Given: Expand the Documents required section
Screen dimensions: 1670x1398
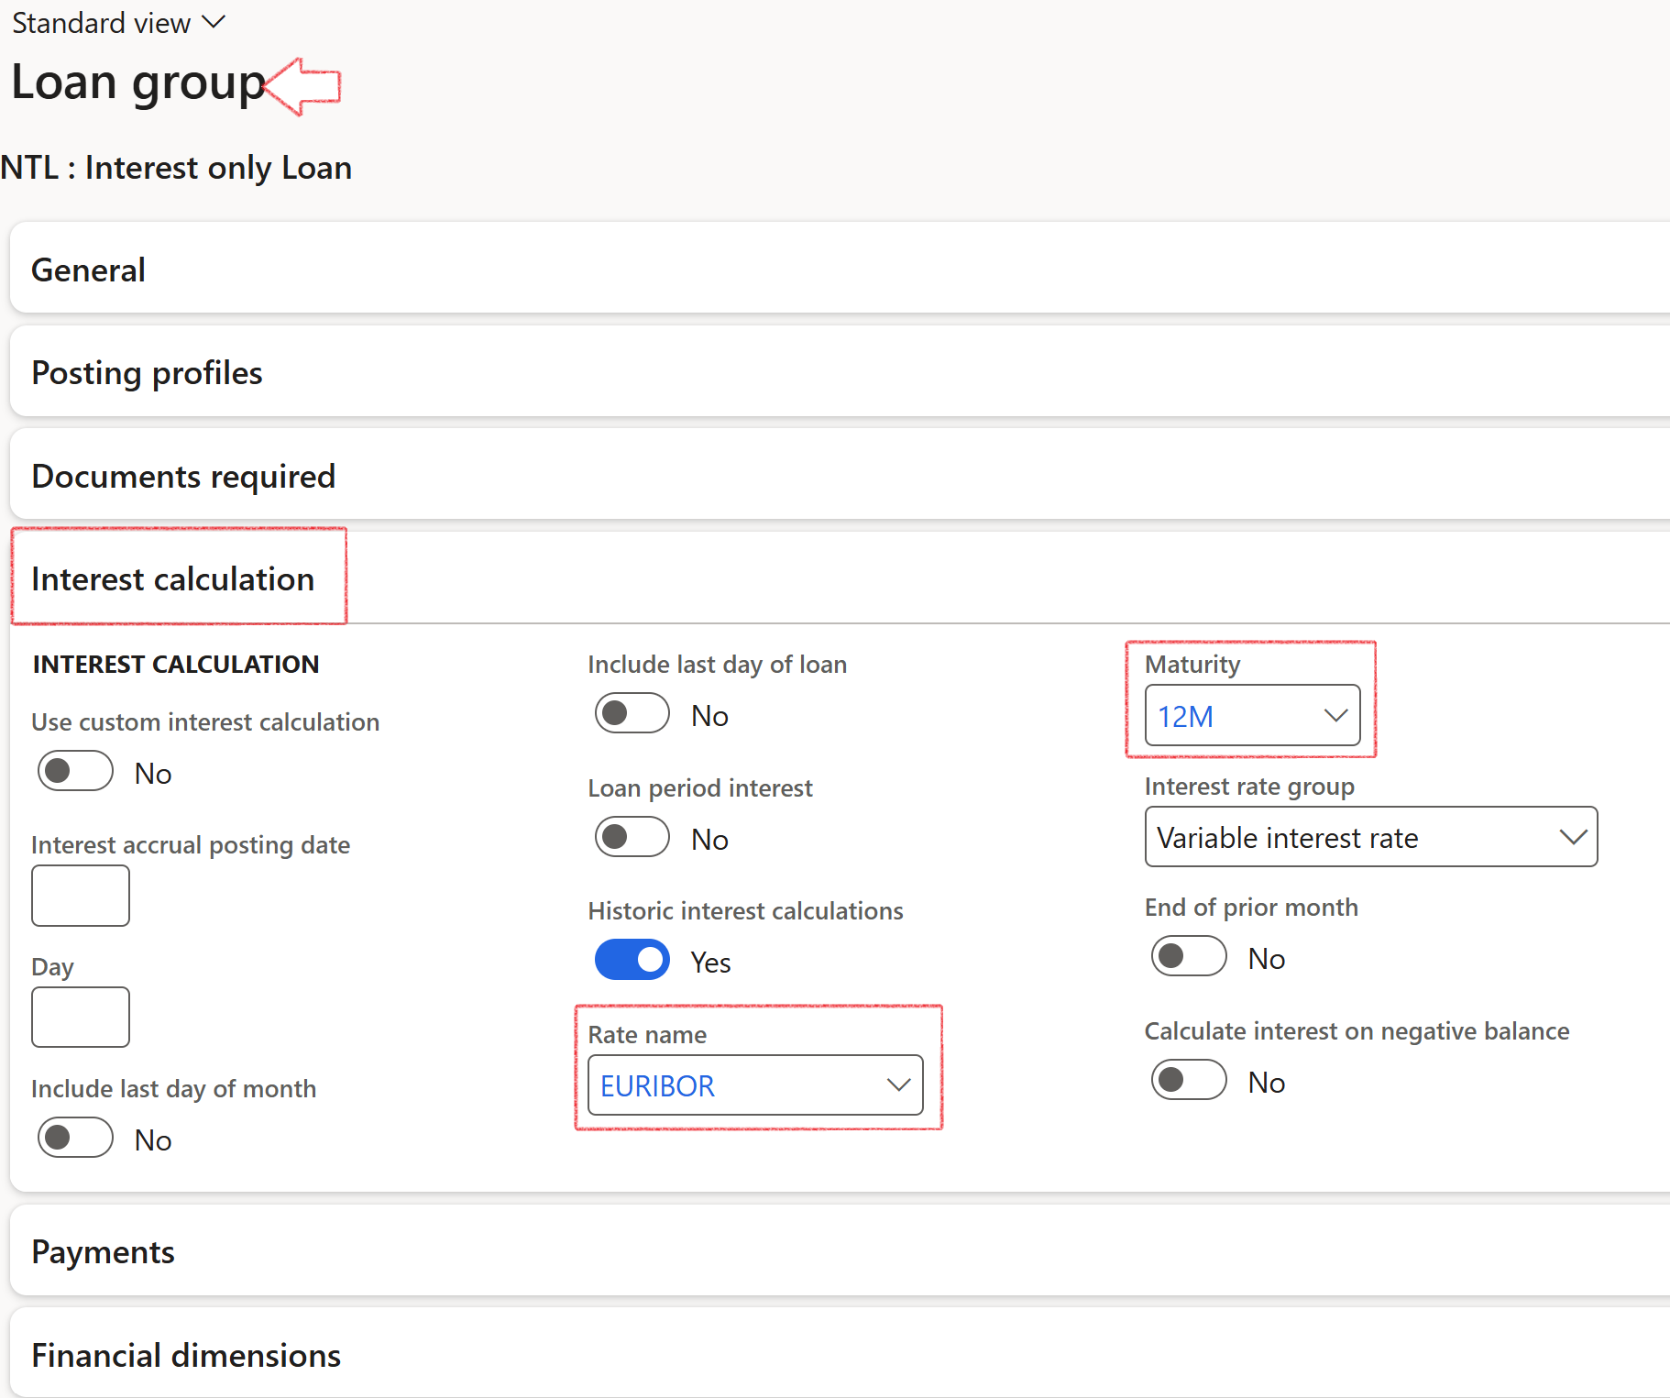Looking at the screenshot, I should (183, 477).
